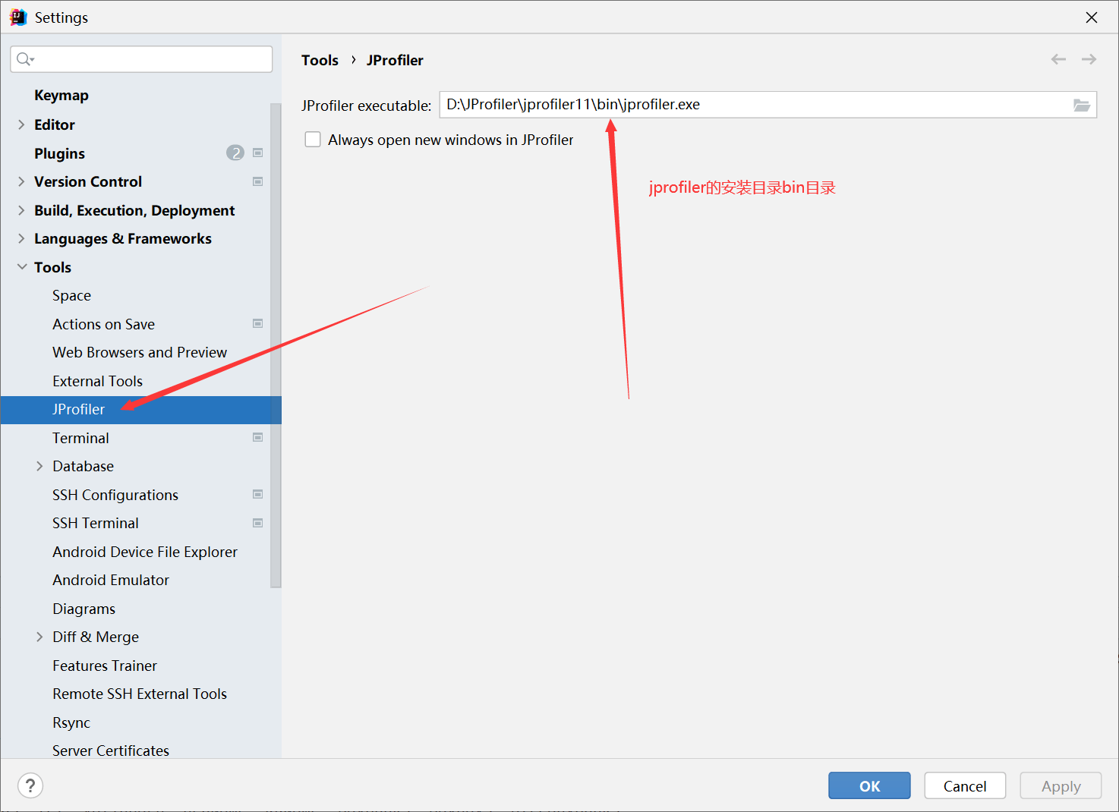Click the forward navigation arrow
This screenshot has width=1119, height=812.
tap(1089, 59)
